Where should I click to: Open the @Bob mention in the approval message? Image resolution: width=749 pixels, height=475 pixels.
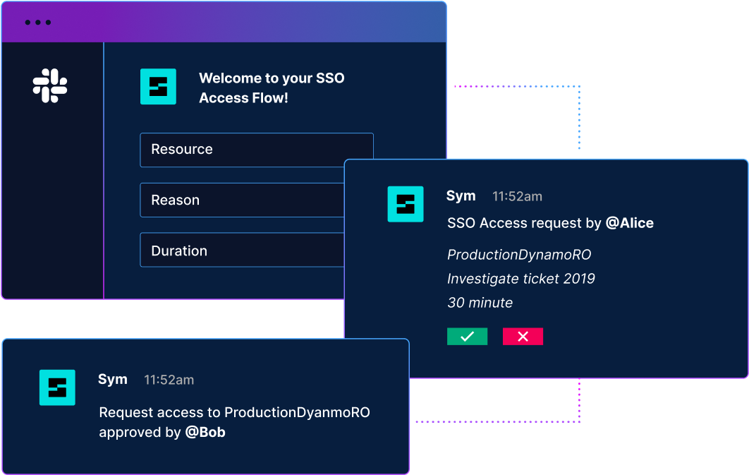click(x=205, y=433)
